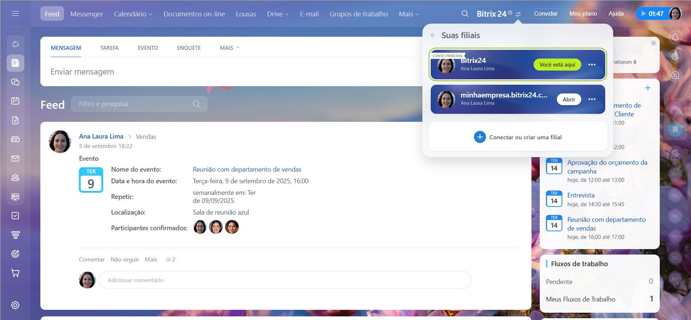691x320 pixels.
Task: Open the Reunião com departamento de vendas link
Action: [x=247, y=169]
